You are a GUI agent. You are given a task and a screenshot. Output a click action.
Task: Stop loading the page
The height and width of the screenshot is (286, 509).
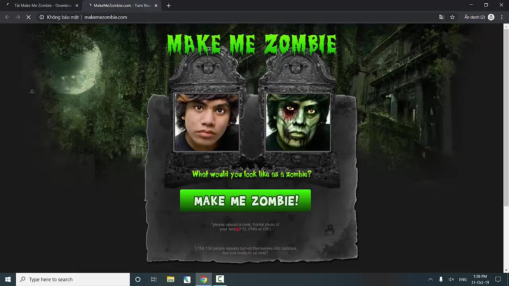click(29, 17)
